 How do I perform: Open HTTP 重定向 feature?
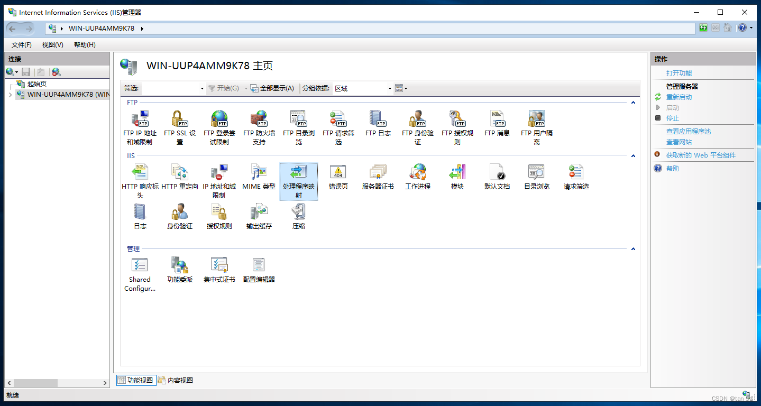pyautogui.click(x=180, y=177)
